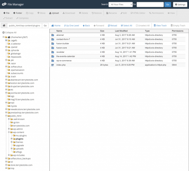Open mu-plugins in the folder tree

click(x=21, y=136)
